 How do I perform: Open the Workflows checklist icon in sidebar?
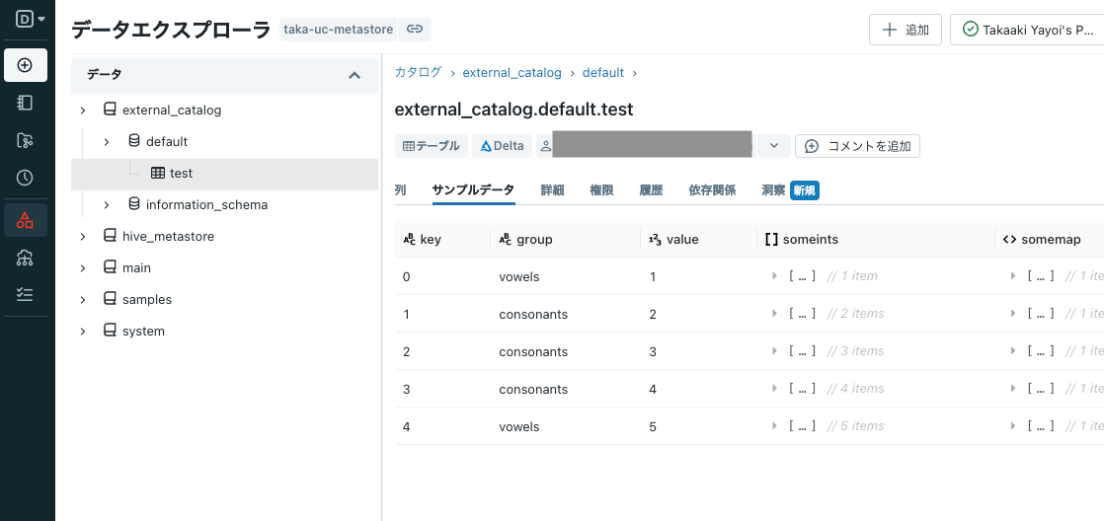click(x=26, y=295)
